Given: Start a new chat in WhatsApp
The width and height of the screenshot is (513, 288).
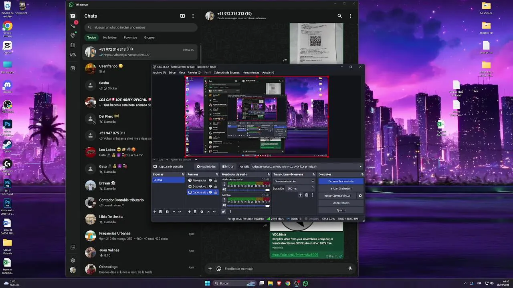Looking at the screenshot, I should (x=182, y=16).
